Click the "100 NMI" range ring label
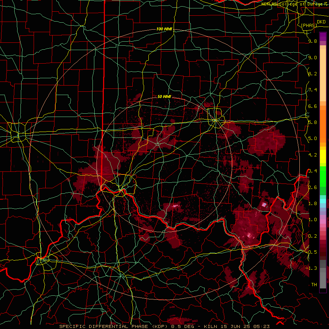Image resolution: width=329 pixels, height=329 pixels. [164, 29]
